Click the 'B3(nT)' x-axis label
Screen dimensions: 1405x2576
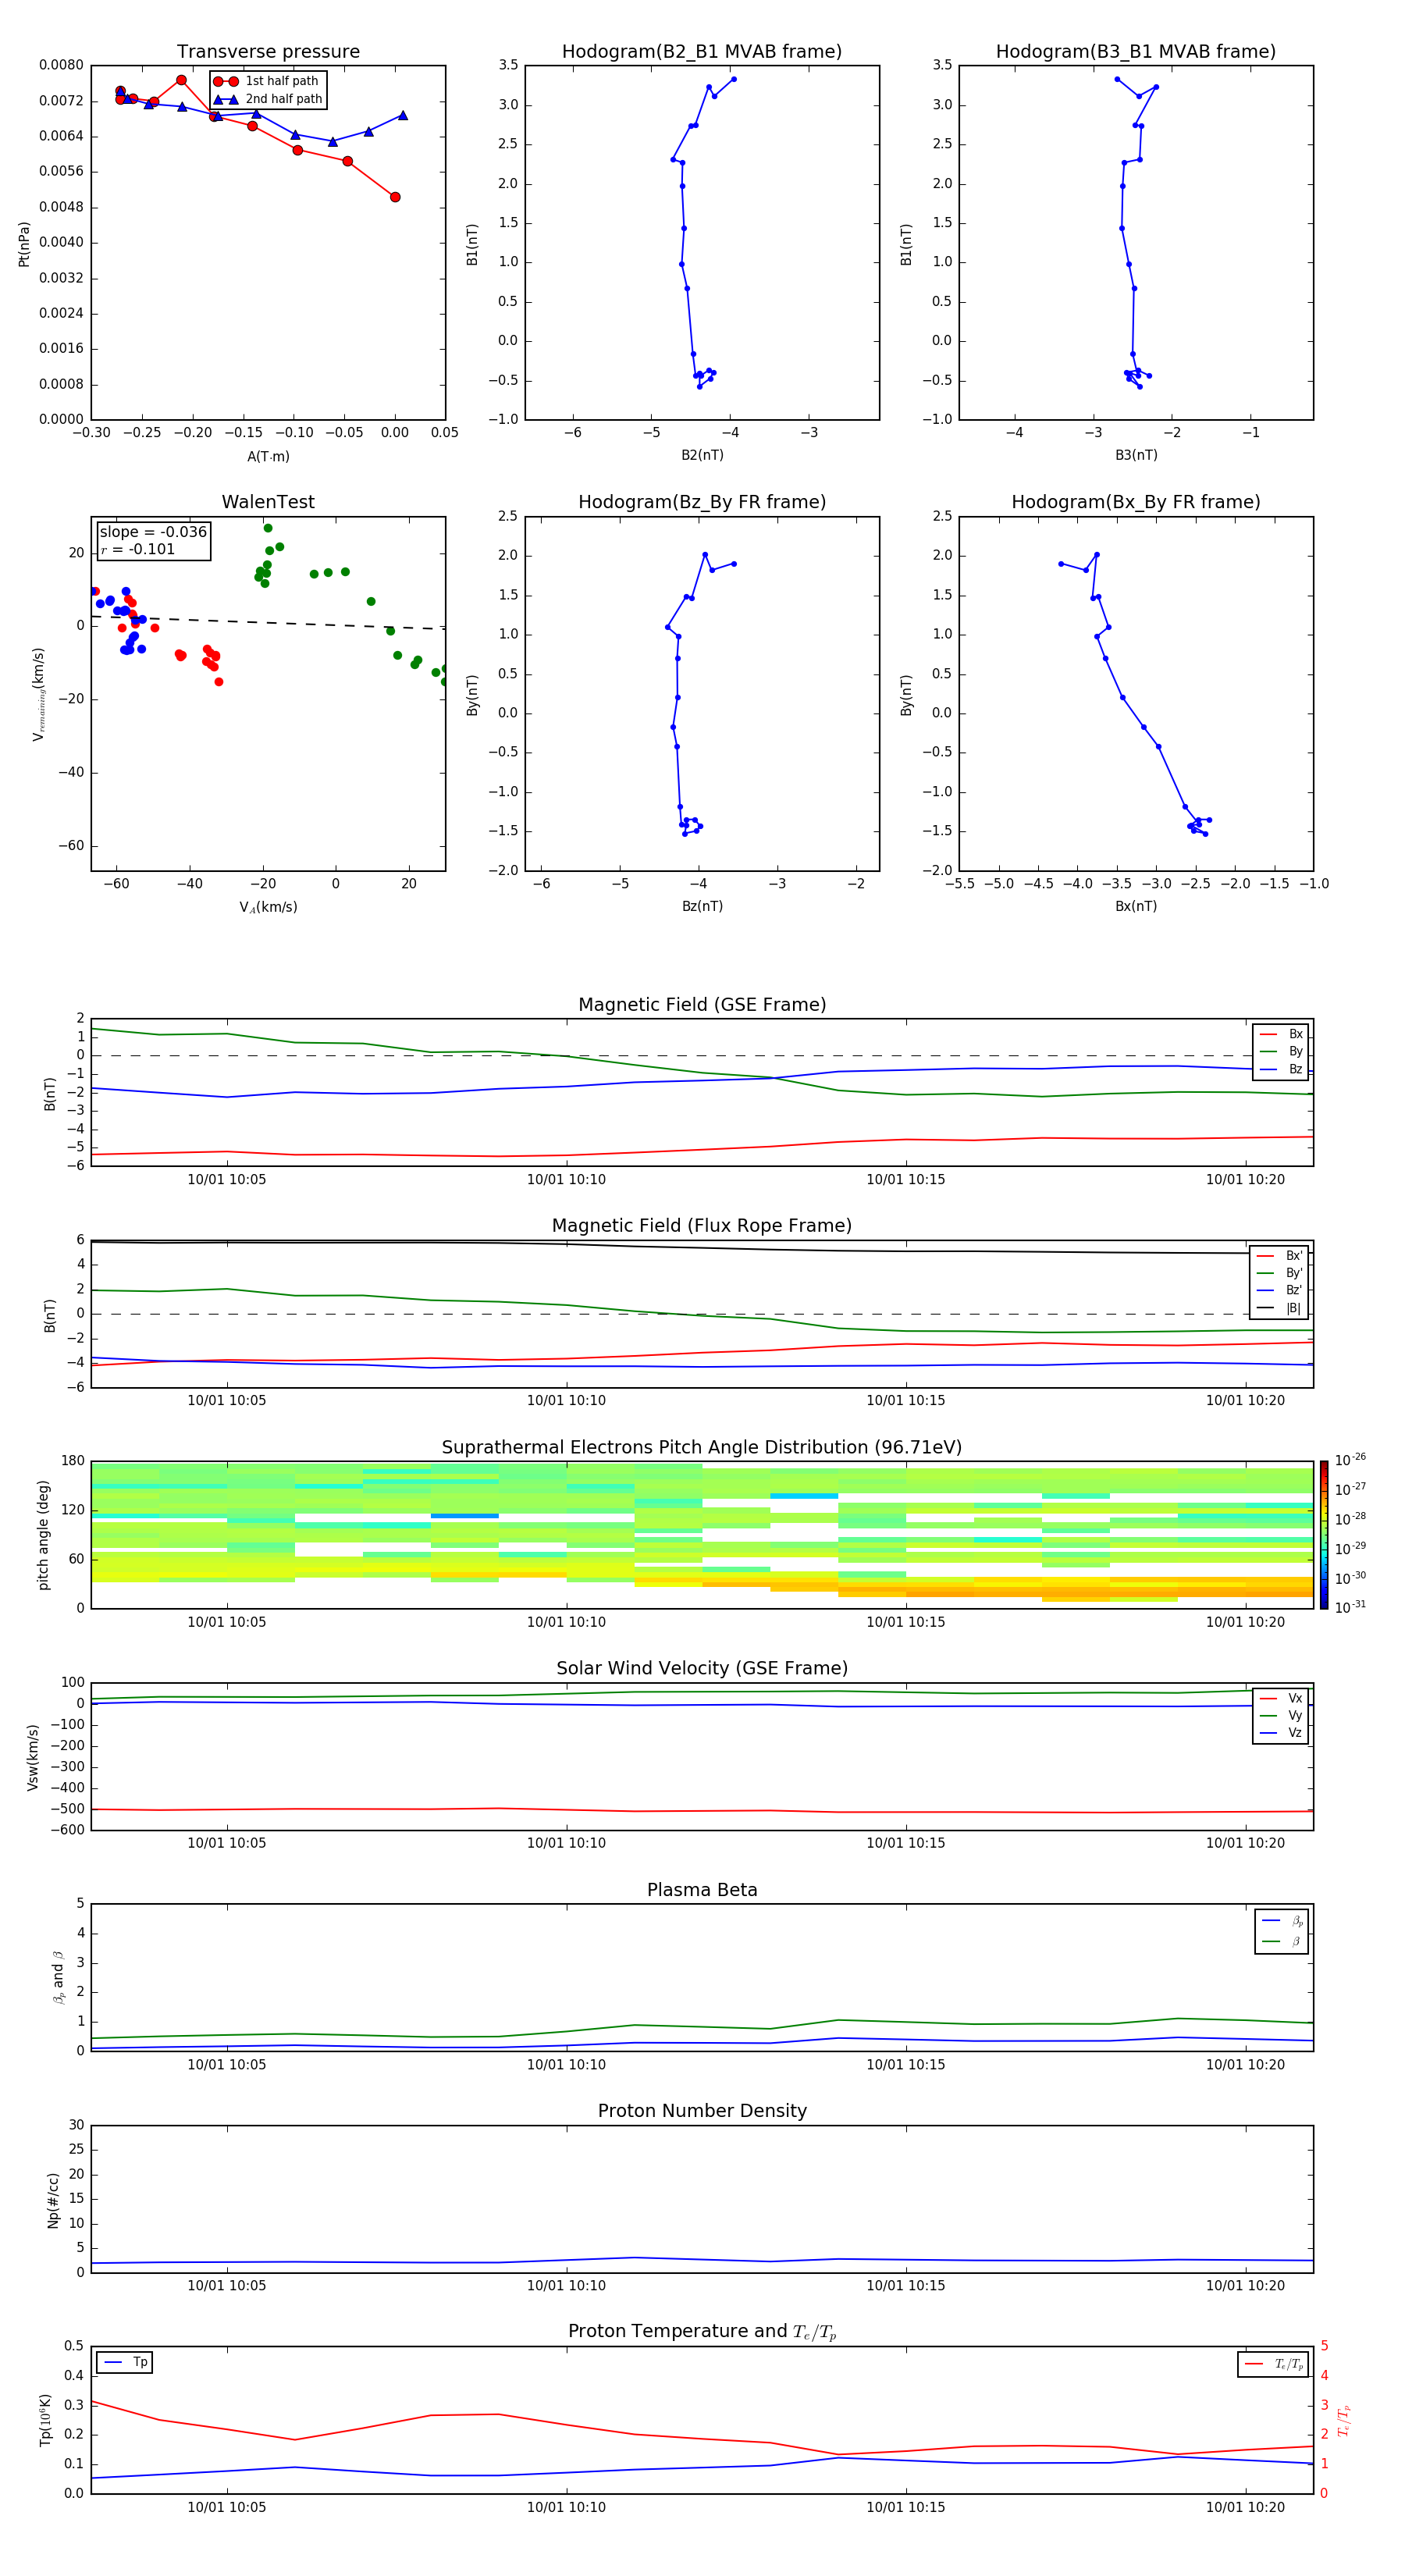coord(1136,455)
